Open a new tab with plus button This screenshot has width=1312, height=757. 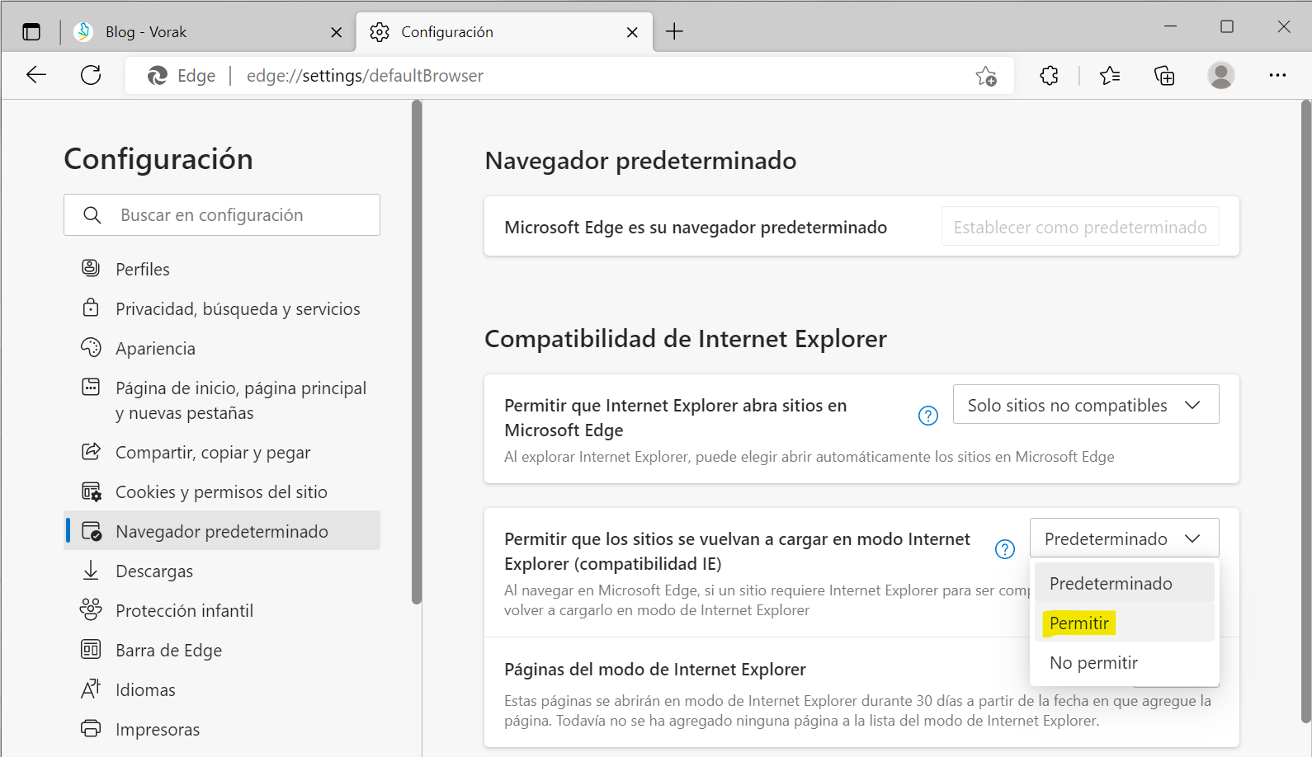click(674, 31)
